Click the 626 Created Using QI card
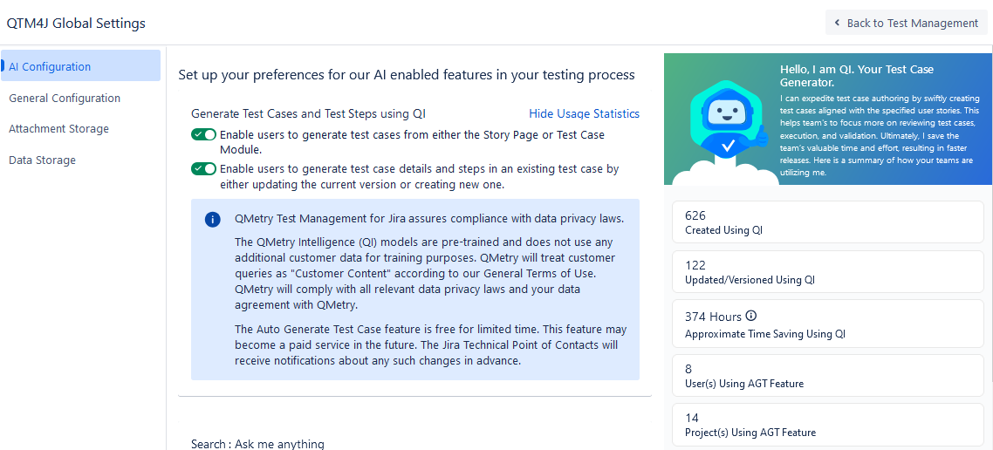Image resolution: width=993 pixels, height=450 pixels. tap(827, 222)
